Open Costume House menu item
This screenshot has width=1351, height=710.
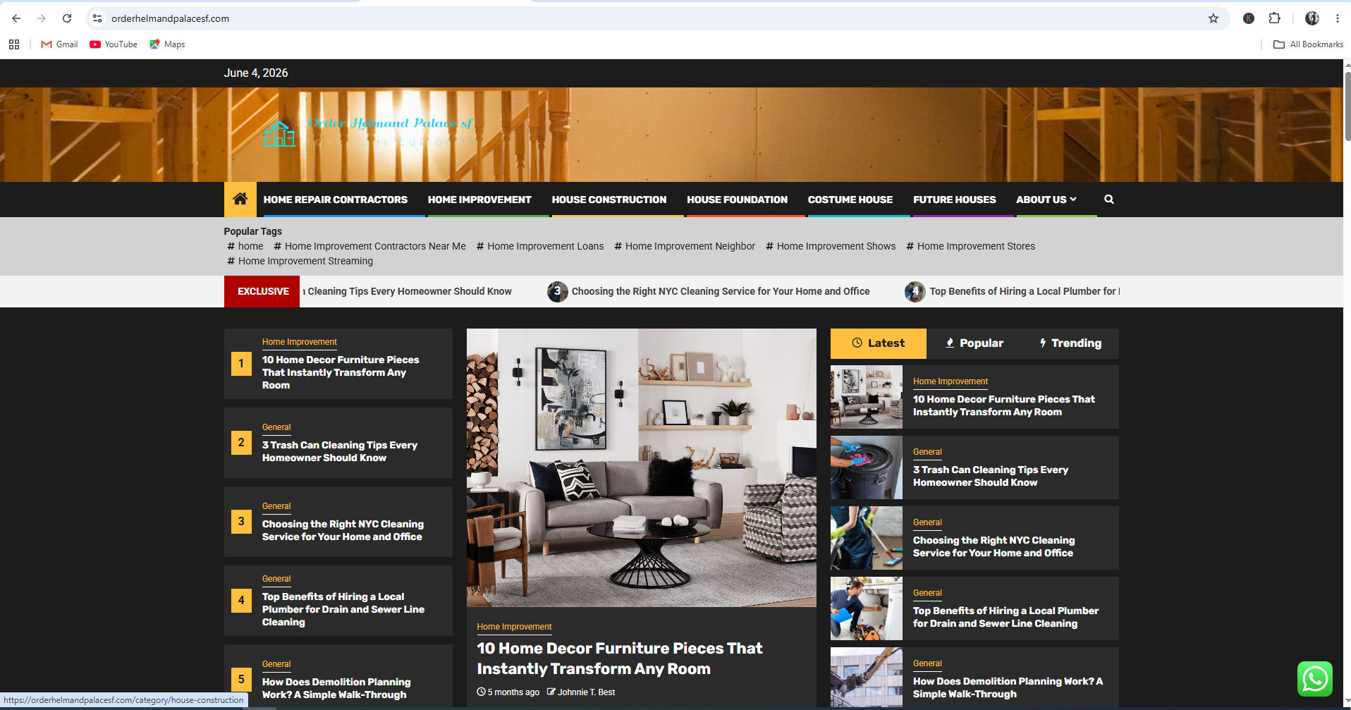850,200
